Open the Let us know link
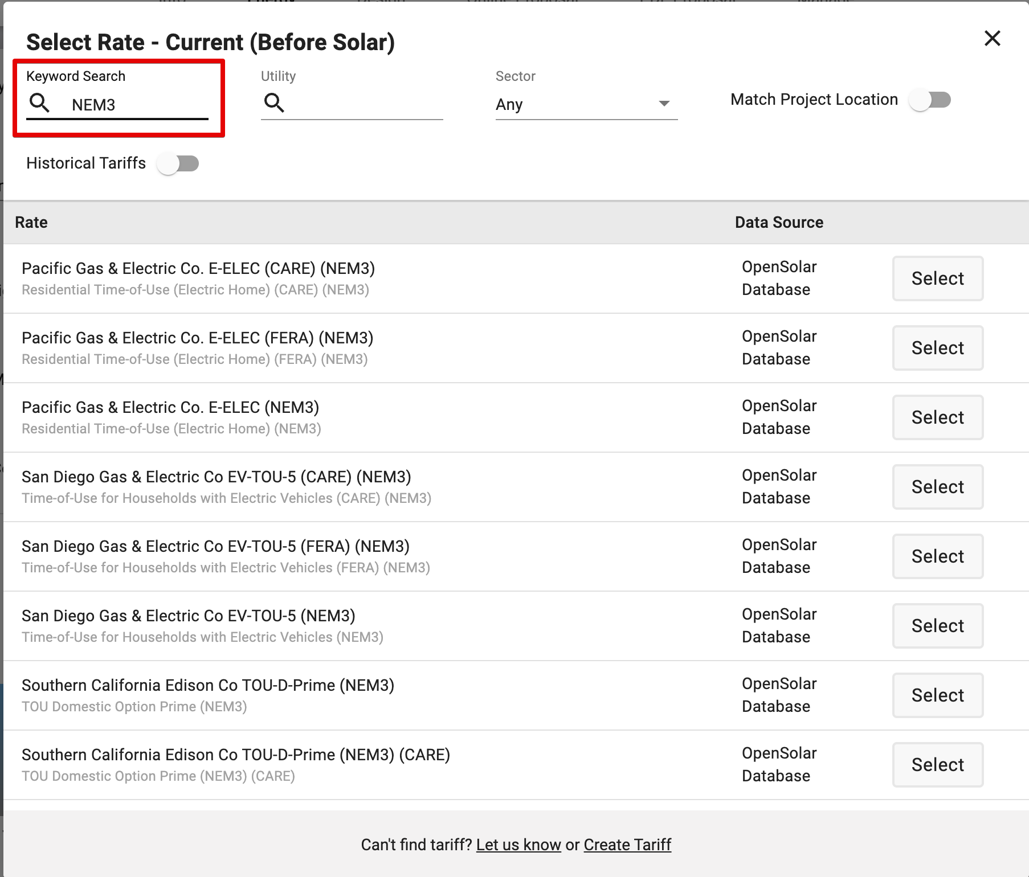The height and width of the screenshot is (877, 1029). (518, 845)
